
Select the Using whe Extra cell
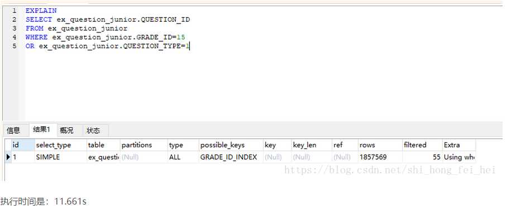pyautogui.click(x=459, y=157)
